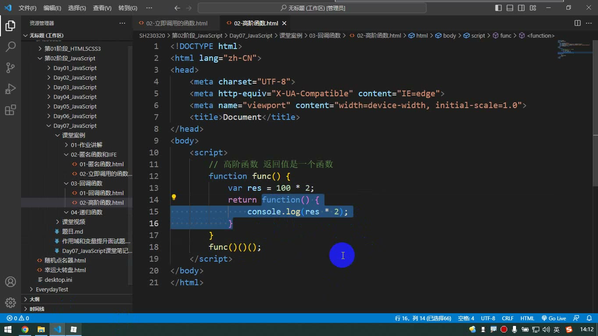The width and height of the screenshot is (598, 336).
Task: Open the 查看(V) menu
Action: pyautogui.click(x=102, y=8)
